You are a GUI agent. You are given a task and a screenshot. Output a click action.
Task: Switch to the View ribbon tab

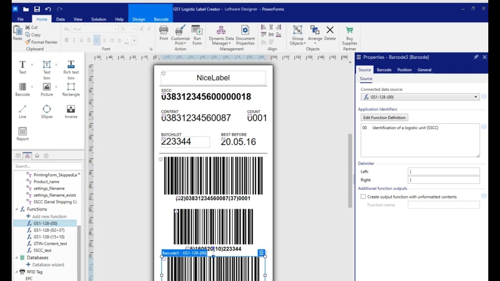click(78, 19)
